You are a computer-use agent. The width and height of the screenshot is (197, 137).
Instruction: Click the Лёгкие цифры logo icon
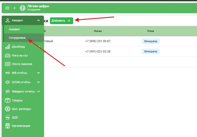23,8
